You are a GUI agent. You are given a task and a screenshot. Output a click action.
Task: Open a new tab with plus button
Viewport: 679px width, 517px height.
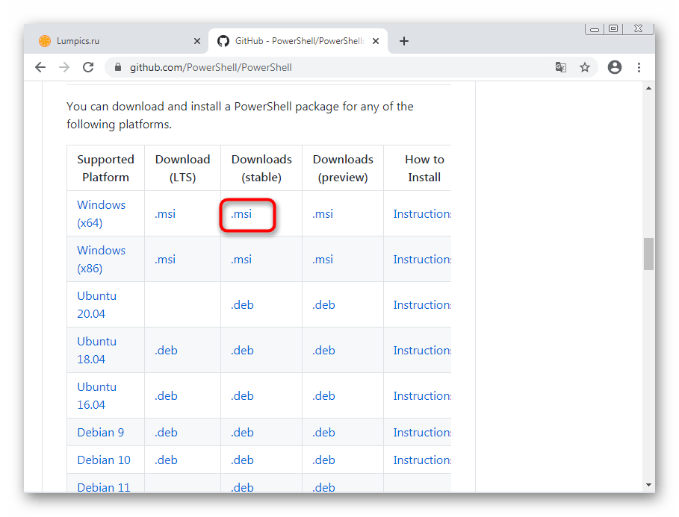[404, 41]
